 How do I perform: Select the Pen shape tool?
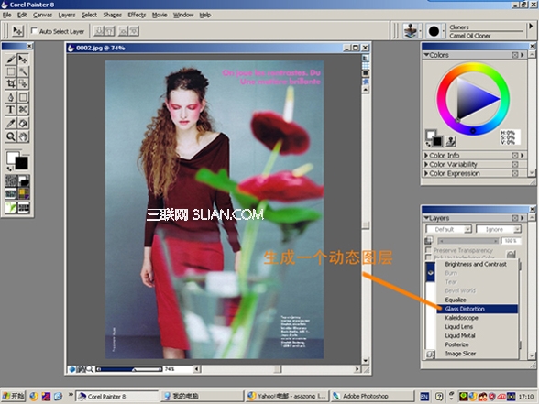(11, 97)
